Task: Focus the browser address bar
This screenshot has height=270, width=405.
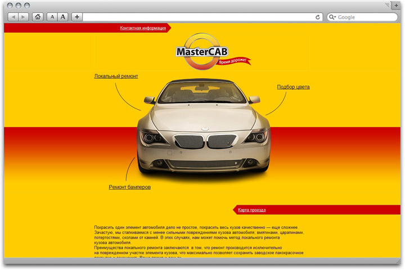Action: [x=199, y=17]
